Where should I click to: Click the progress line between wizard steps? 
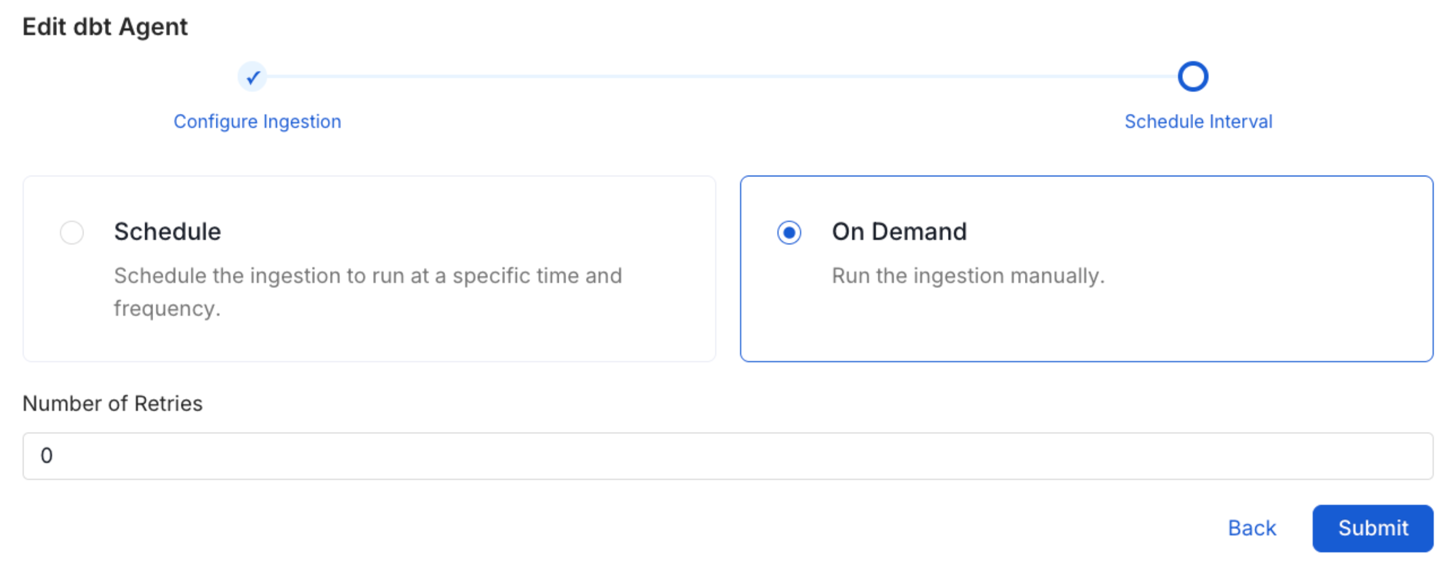click(x=722, y=76)
